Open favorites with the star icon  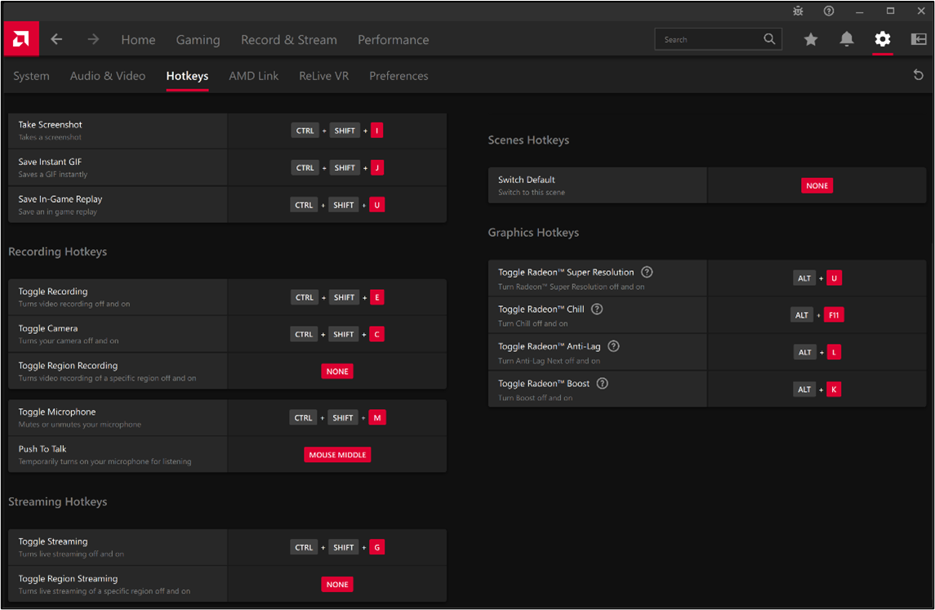[x=810, y=39]
